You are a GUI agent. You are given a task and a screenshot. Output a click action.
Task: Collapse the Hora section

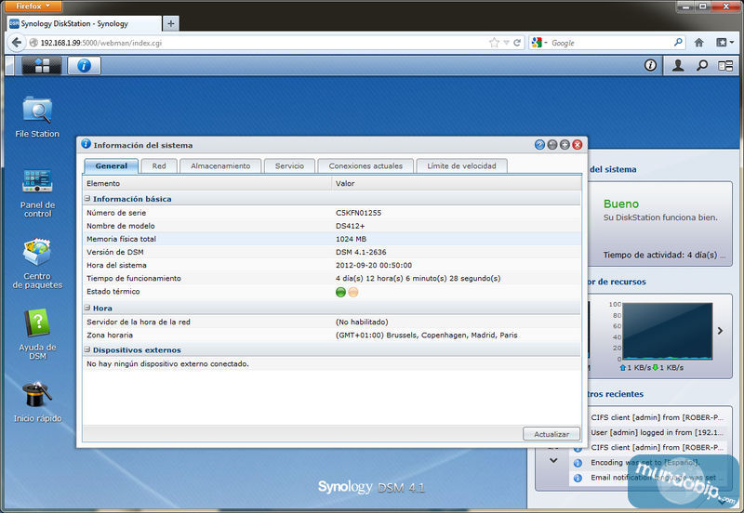tap(87, 308)
